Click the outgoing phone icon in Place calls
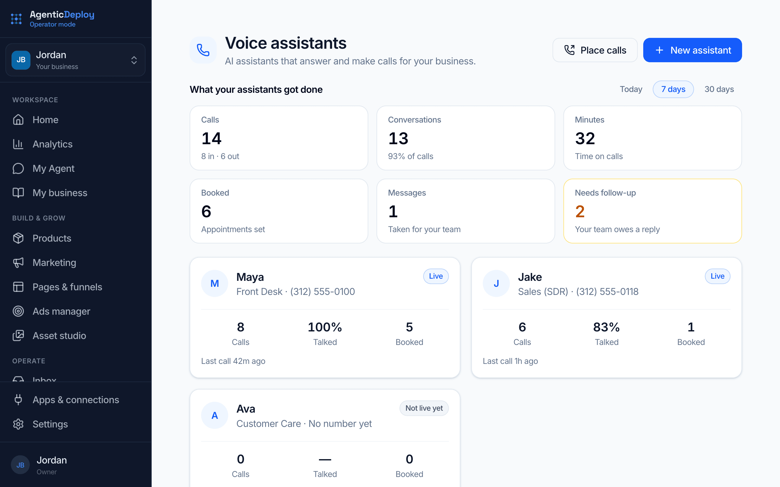780x487 pixels. point(569,50)
